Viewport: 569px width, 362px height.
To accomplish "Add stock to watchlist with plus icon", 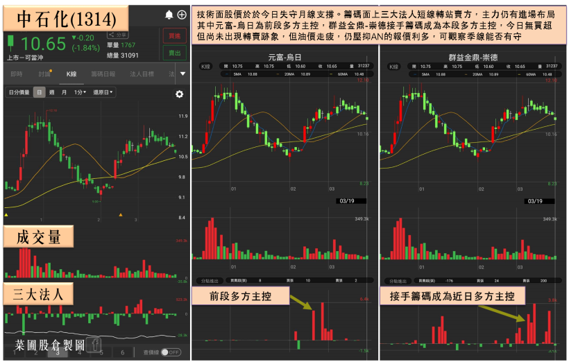I will pos(182,15).
